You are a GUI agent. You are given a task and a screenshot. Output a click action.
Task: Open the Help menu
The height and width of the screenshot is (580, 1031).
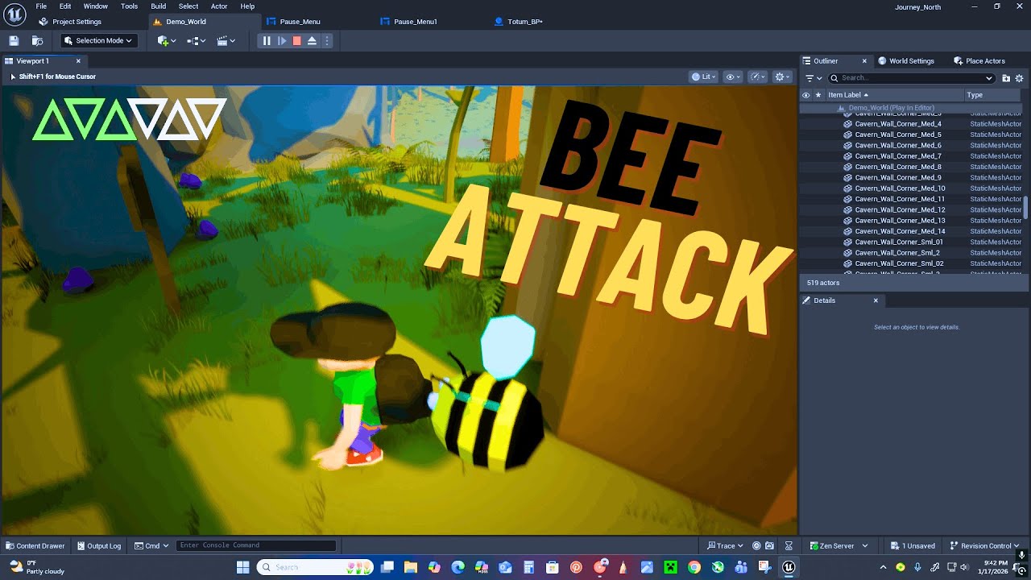pyautogui.click(x=247, y=6)
